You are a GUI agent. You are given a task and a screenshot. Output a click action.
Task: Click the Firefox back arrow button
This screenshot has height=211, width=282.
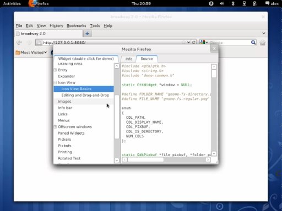(19, 42)
